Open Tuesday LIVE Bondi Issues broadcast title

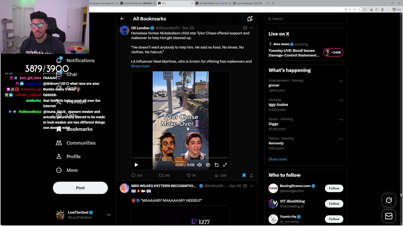point(294,53)
